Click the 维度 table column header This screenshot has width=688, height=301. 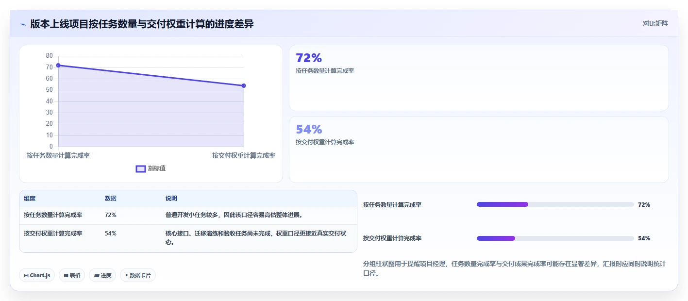(30, 199)
